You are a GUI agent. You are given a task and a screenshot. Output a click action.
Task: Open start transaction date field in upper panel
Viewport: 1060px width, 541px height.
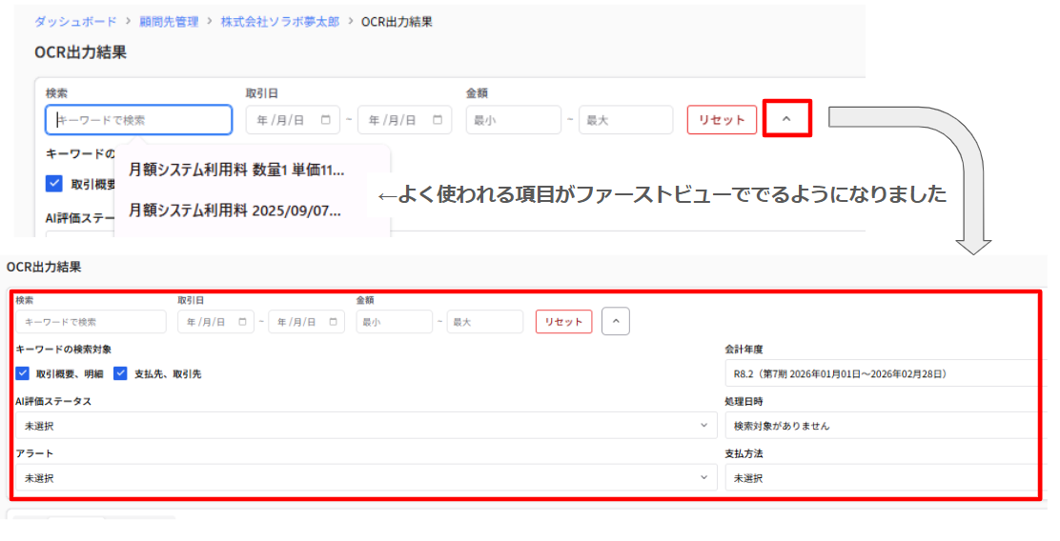click(293, 120)
